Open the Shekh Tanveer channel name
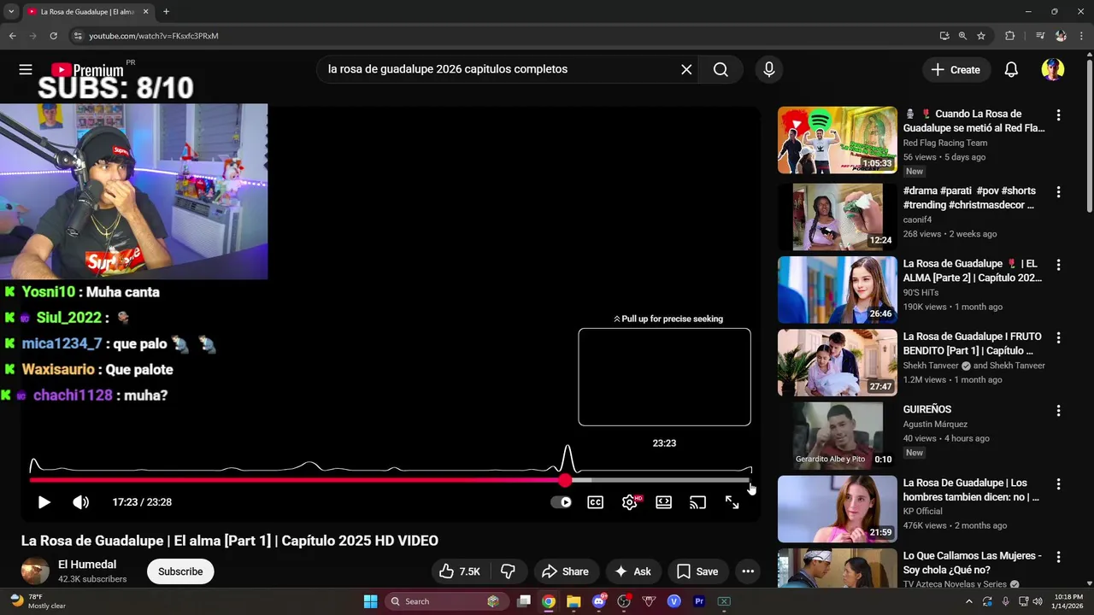This screenshot has width=1094, height=615. point(931,366)
